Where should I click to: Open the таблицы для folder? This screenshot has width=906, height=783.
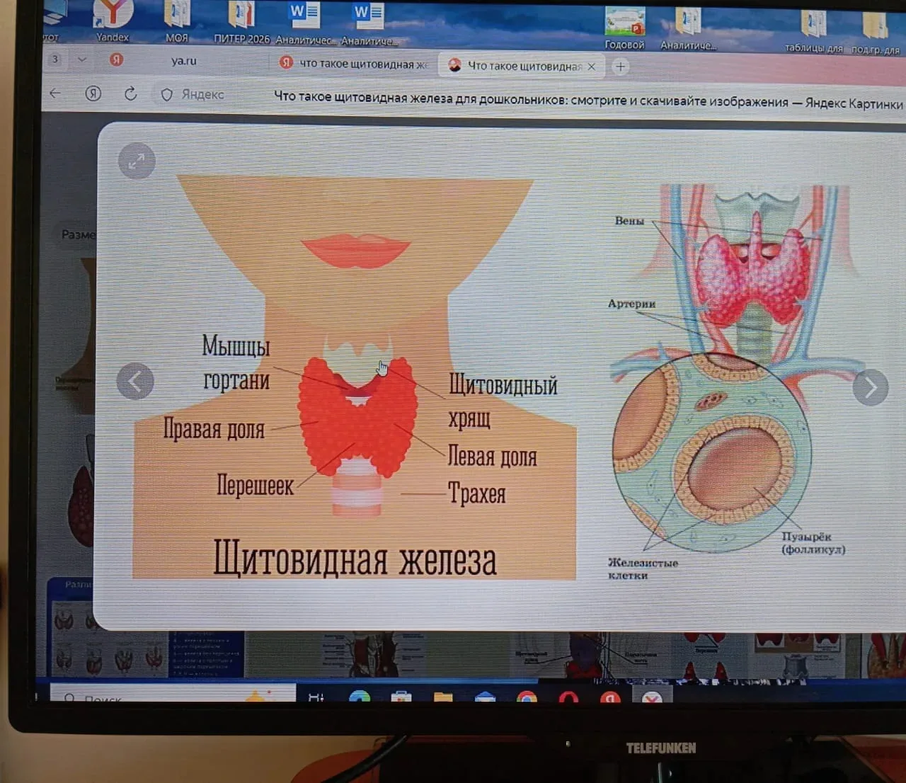[x=814, y=31]
